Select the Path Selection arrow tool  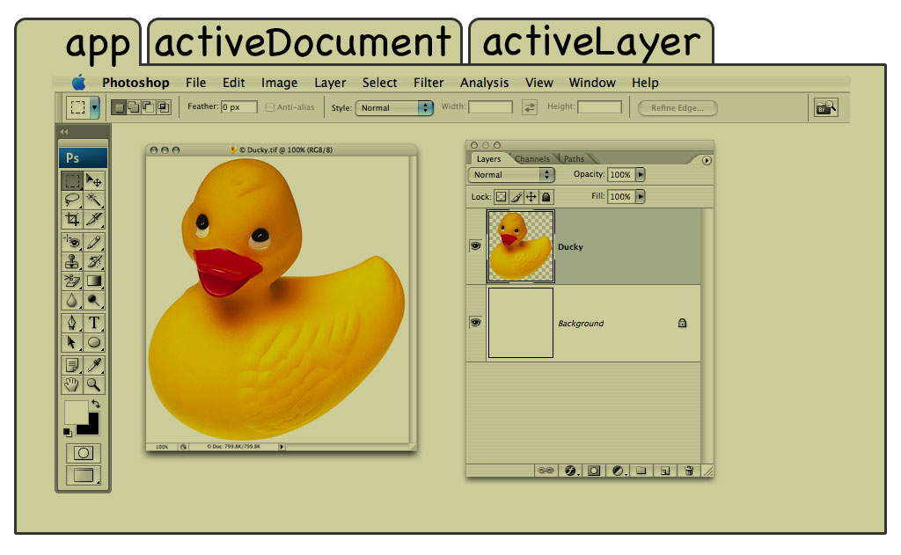coord(72,342)
